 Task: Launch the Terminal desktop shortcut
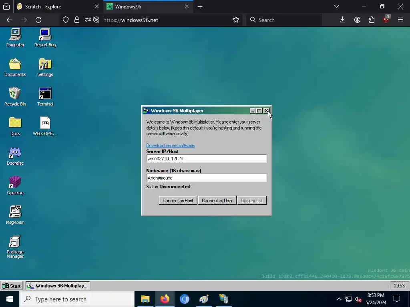(x=45, y=97)
